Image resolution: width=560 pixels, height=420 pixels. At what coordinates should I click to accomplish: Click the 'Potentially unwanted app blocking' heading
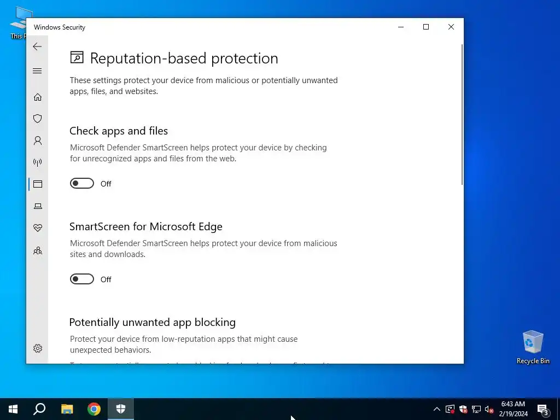(x=152, y=322)
